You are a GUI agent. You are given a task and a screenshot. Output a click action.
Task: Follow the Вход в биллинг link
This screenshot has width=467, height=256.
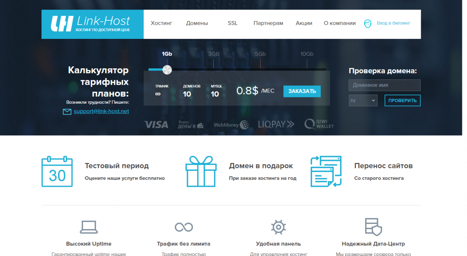click(x=393, y=23)
